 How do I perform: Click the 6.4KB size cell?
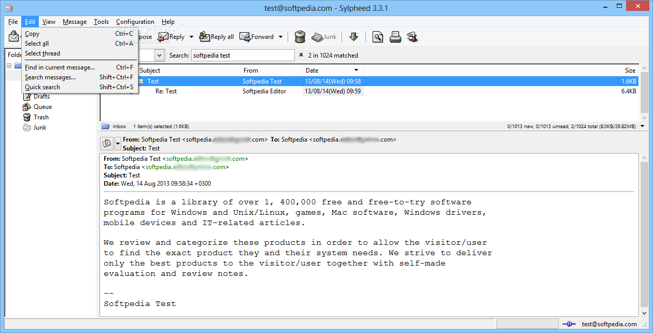[x=629, y=91]
